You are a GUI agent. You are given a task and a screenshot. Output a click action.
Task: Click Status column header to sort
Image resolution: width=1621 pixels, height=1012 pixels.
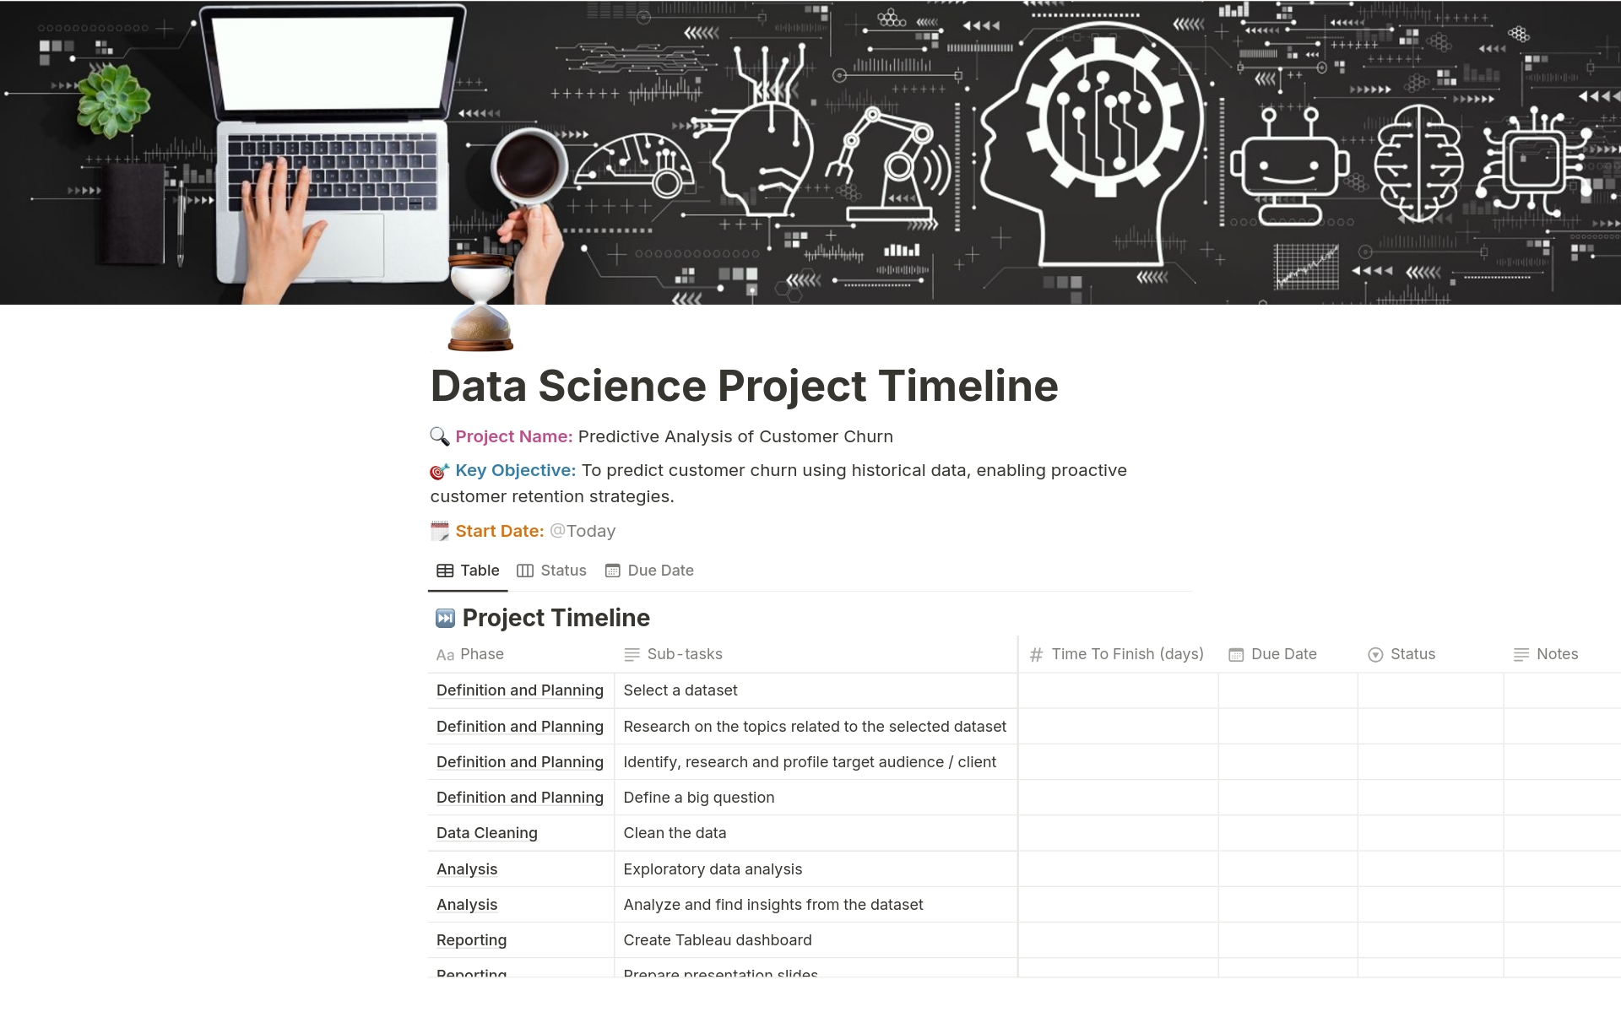click(1411, 653)
